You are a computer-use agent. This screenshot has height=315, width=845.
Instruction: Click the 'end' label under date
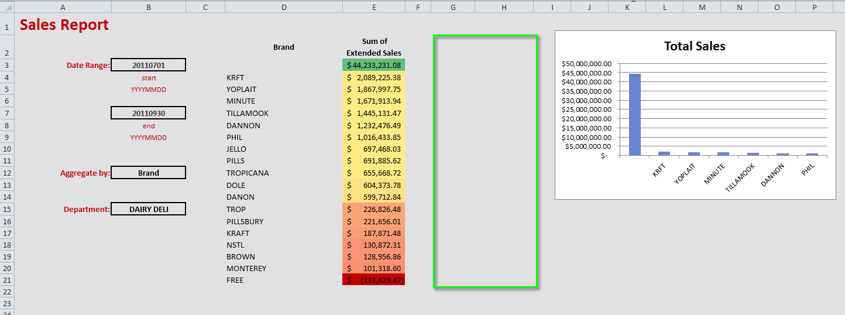[x=149, y=126]
